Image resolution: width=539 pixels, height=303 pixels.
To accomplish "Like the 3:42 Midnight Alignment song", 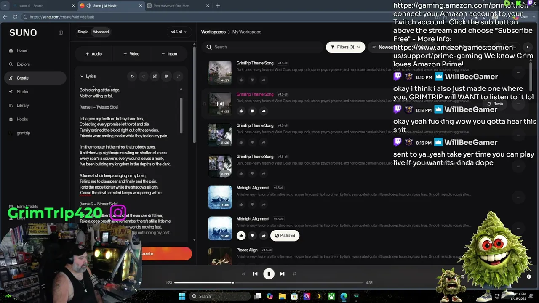I will point(241,236).
